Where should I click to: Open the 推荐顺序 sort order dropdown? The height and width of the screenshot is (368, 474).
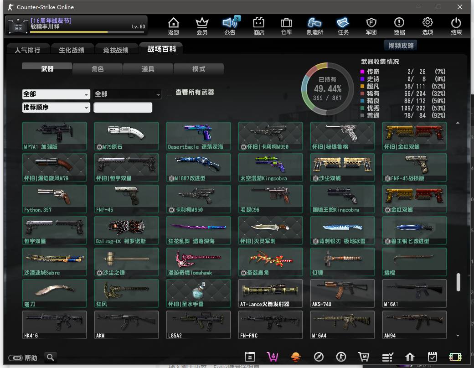pyautogui.click(x=56, y=108)
